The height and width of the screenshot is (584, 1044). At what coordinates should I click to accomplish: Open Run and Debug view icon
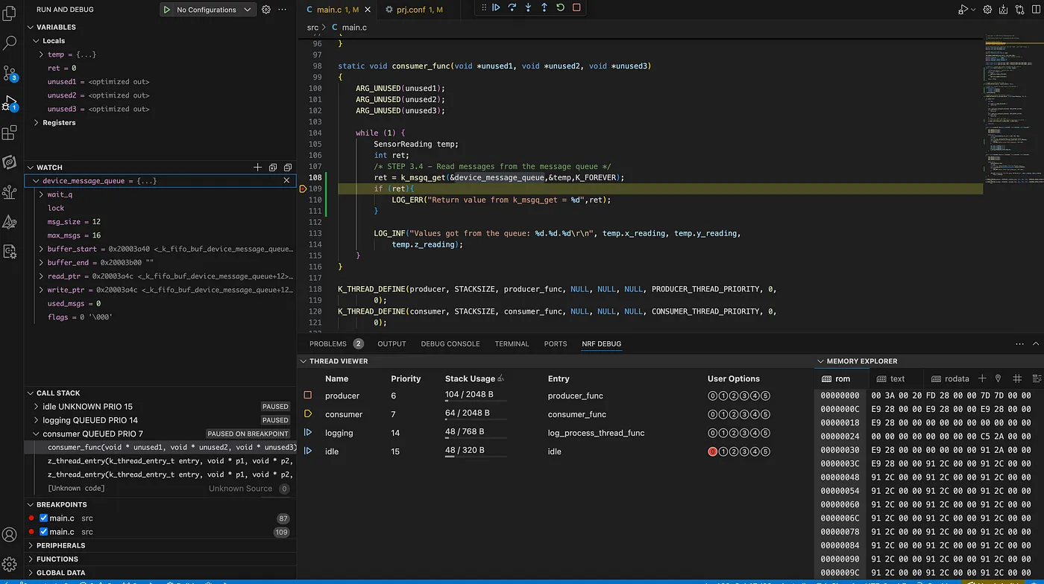coord(10,103)
